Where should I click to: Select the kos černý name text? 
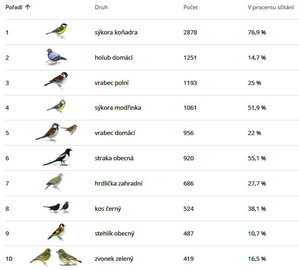[108, 208]
